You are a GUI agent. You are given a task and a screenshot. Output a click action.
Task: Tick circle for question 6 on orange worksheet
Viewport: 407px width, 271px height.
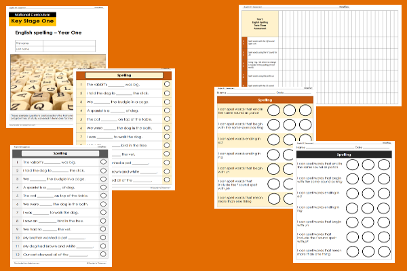pyautogui.click(x=167, y=128)
